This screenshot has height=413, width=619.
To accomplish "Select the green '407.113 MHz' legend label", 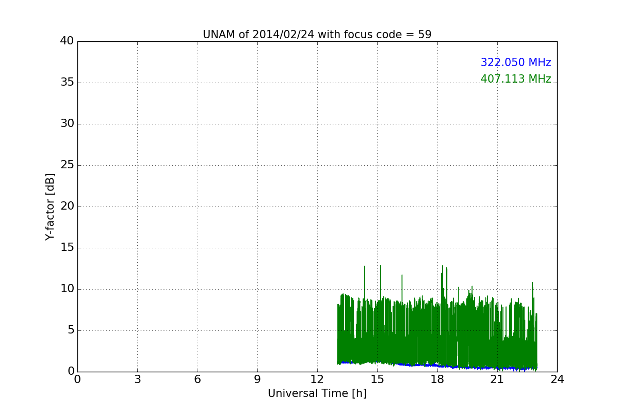I will (x=516, y=79).
